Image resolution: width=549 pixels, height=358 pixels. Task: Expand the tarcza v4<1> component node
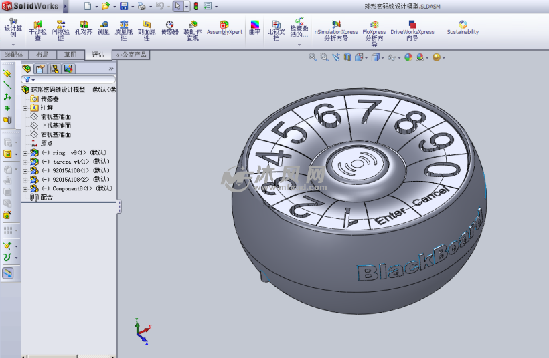(x=25, y=162)
